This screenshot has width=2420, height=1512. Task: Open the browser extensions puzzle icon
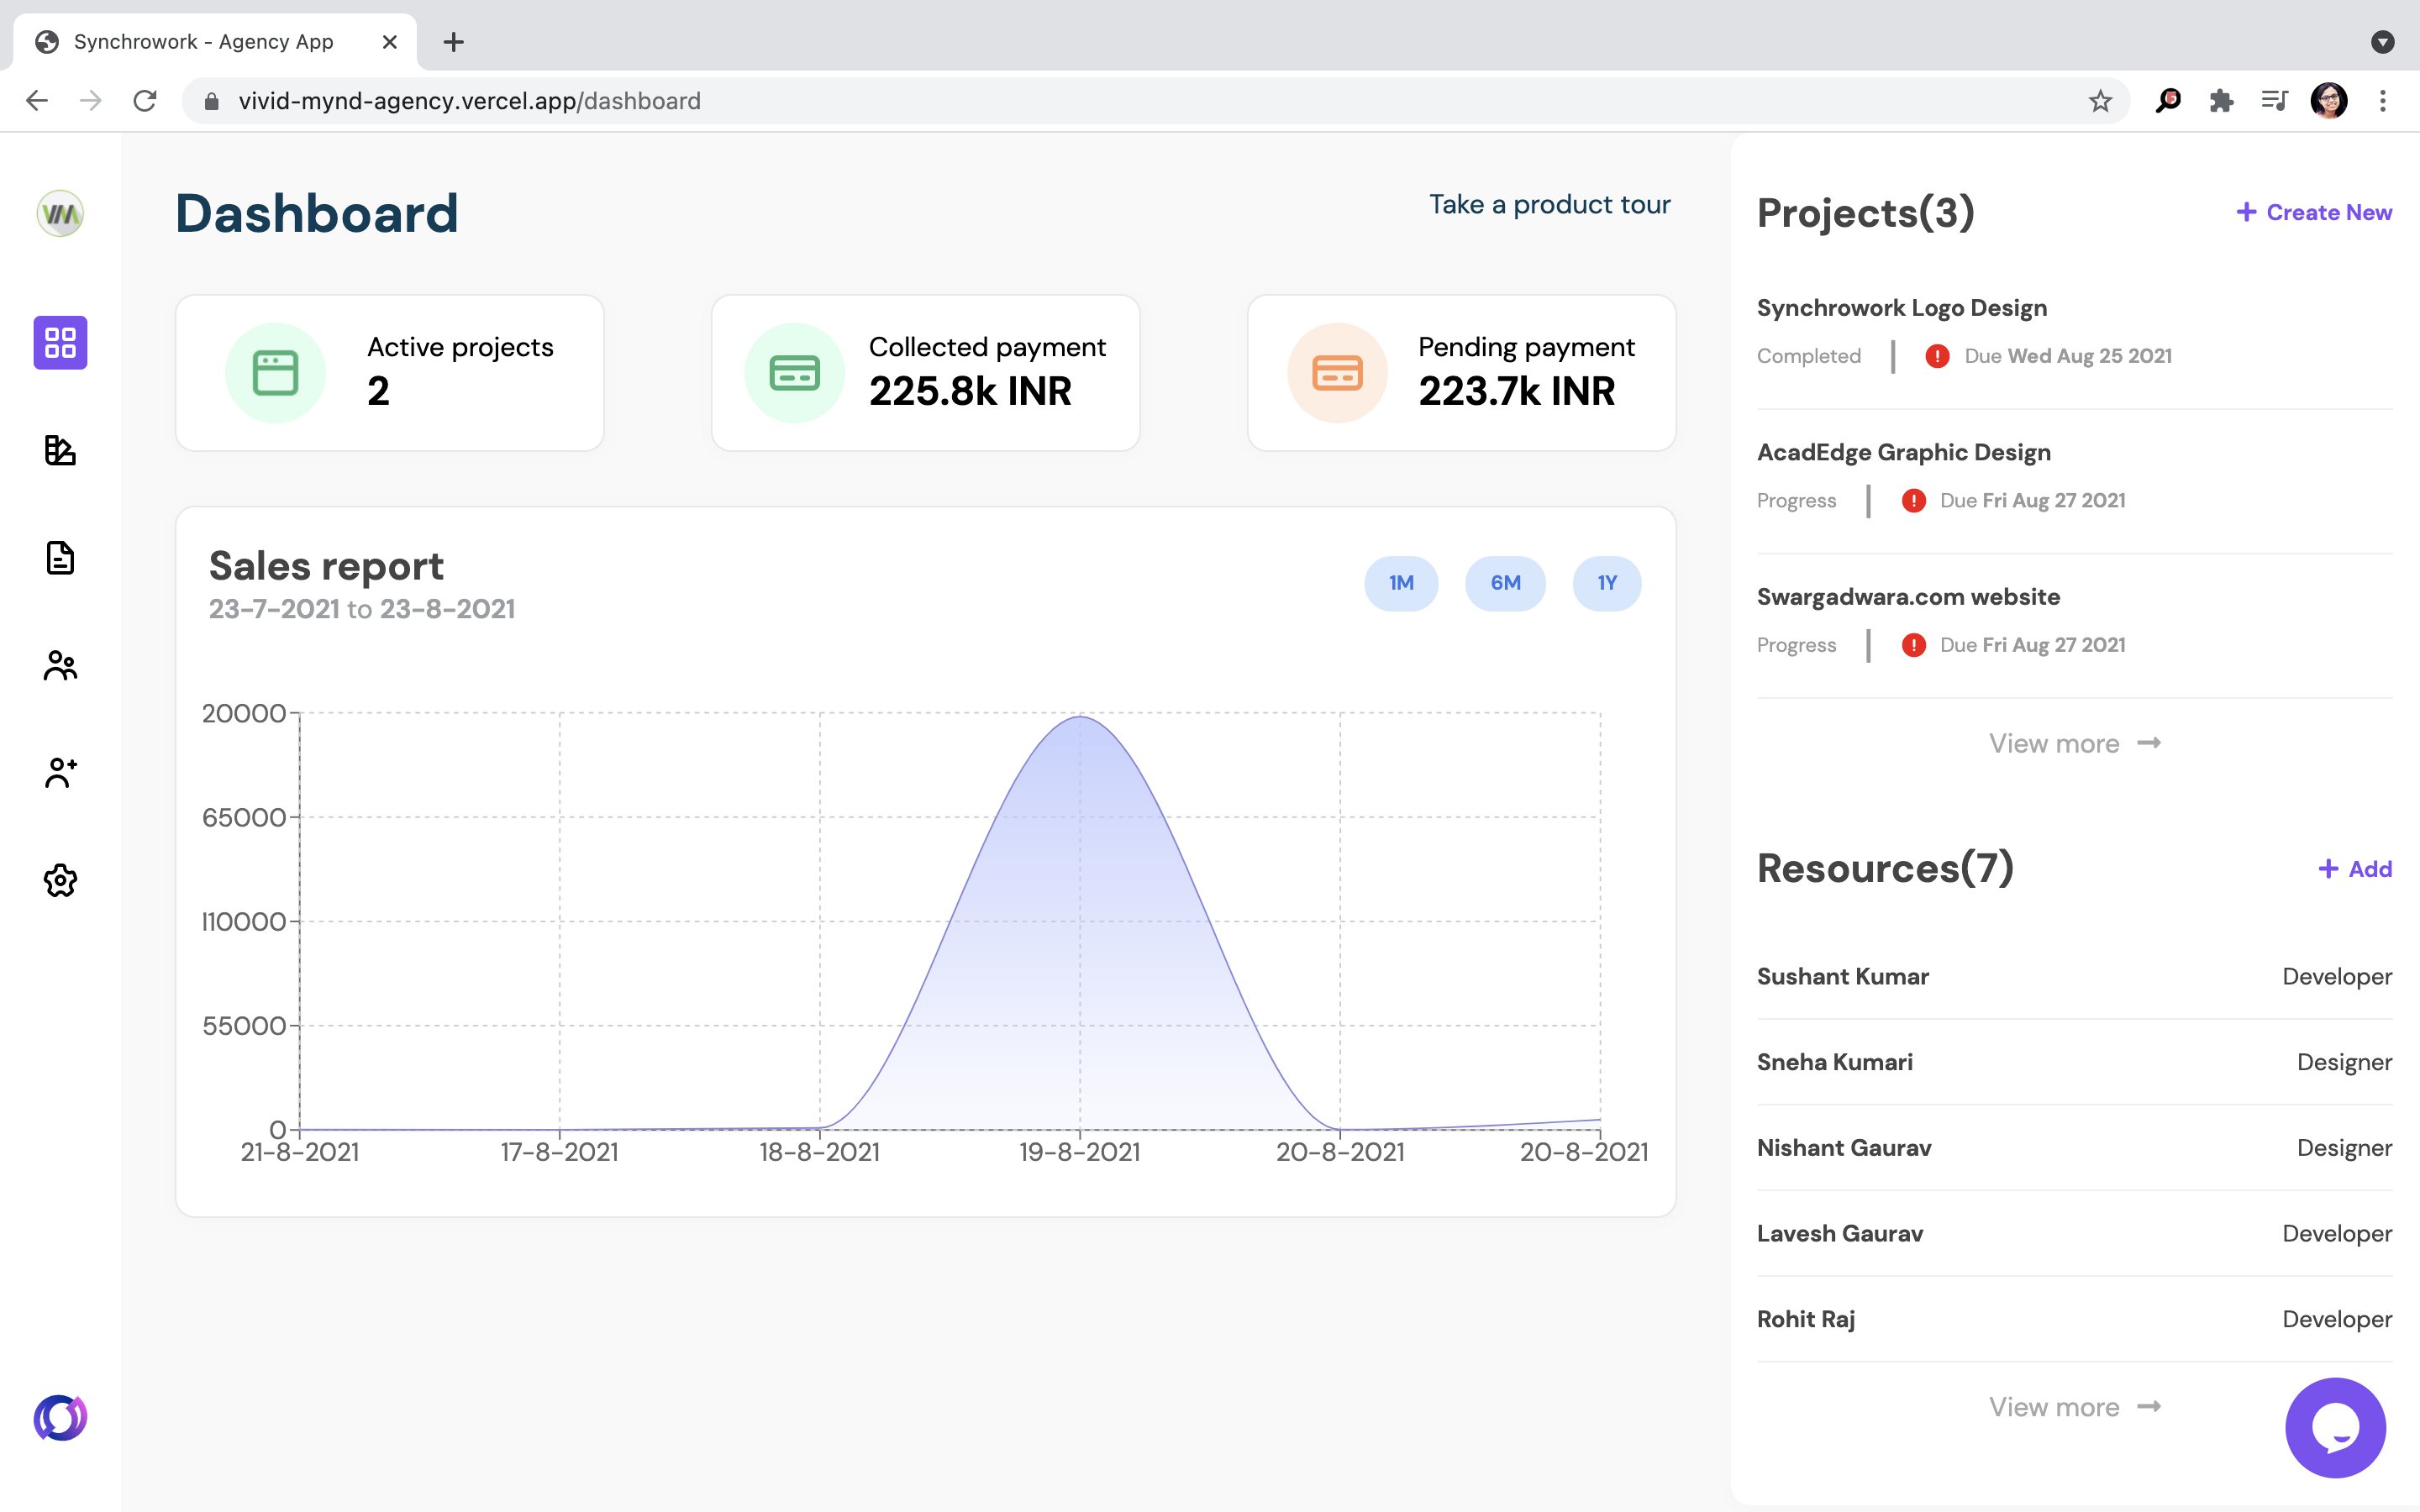click(2221, 101)
